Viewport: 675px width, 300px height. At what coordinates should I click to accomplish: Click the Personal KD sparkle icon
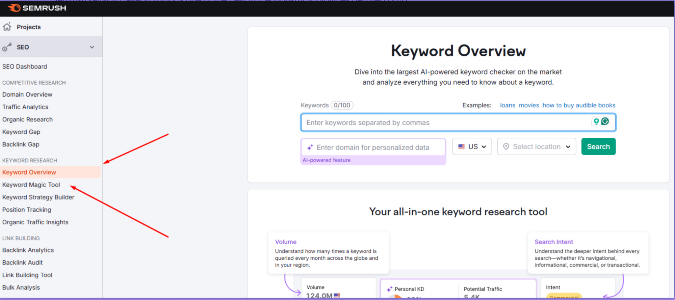[389, 289]
